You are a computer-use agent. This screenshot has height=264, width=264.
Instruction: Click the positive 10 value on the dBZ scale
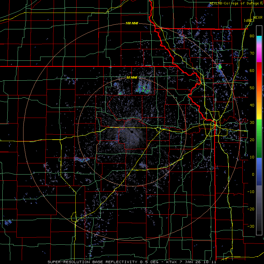tap(252, 157)
